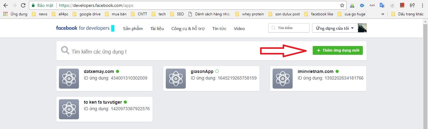Open the news bookmark folder
Viewport: 428px width, 129px height.
click(39, 14)
